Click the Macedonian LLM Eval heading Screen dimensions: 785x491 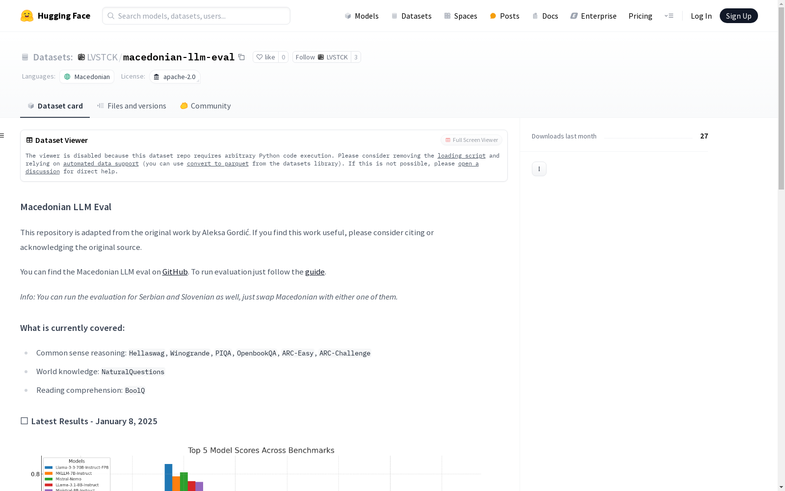click(66, 207)
